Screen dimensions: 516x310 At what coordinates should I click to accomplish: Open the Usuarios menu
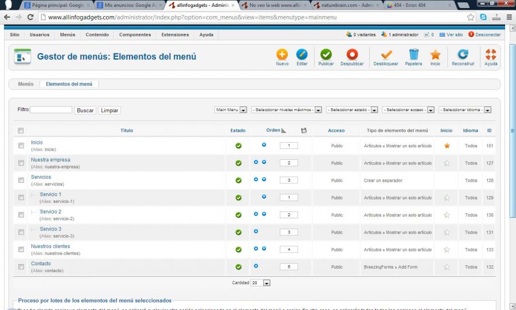(x=40, y=34)
